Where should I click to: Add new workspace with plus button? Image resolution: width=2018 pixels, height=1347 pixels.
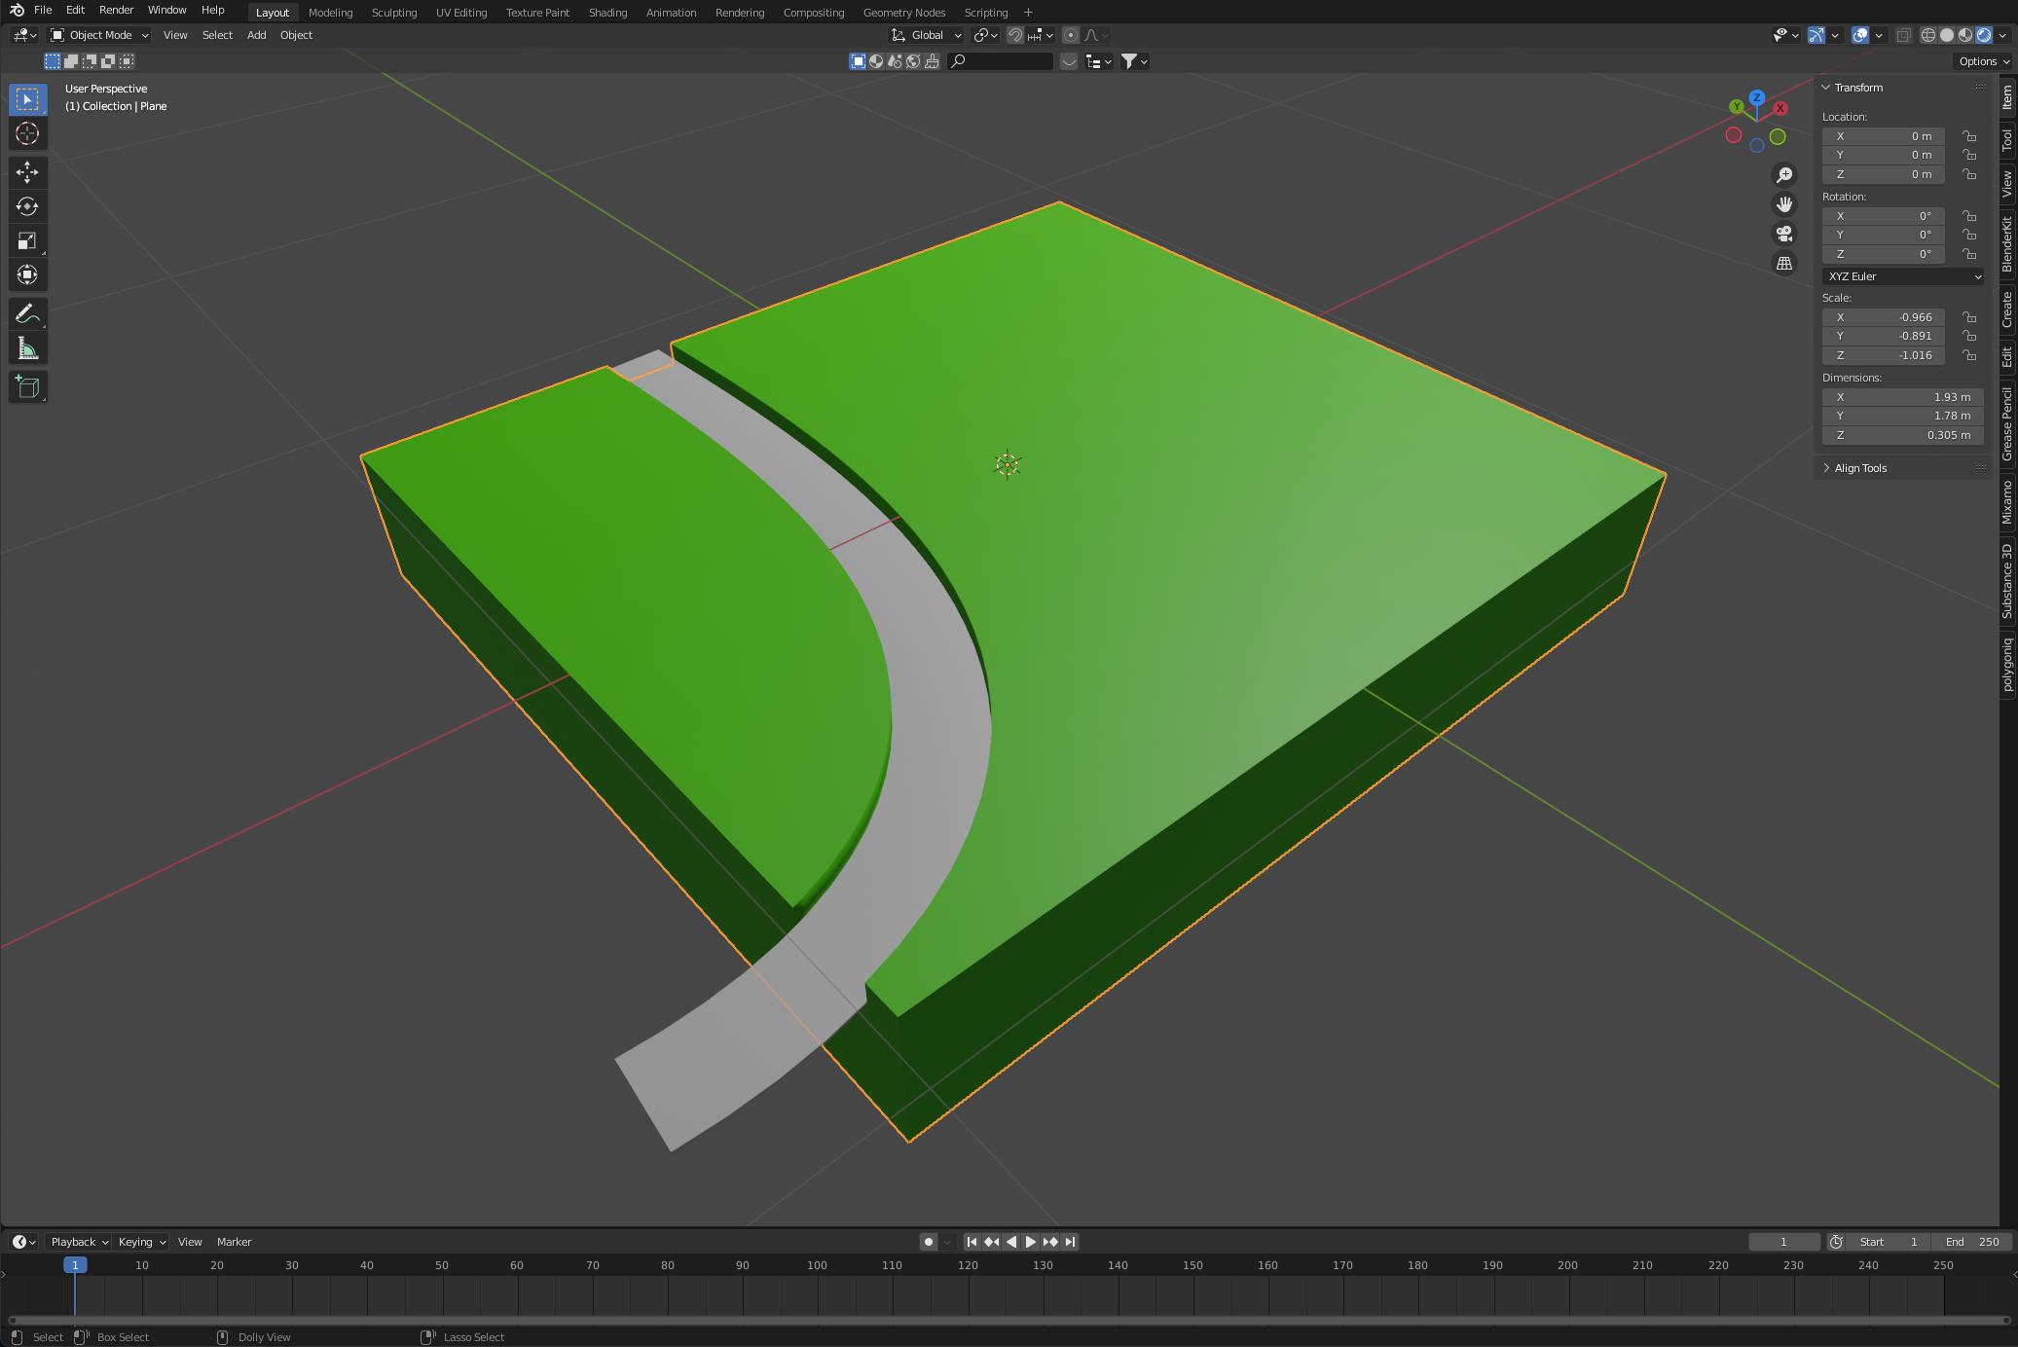pyautogui.click(x=1028, y=13)
